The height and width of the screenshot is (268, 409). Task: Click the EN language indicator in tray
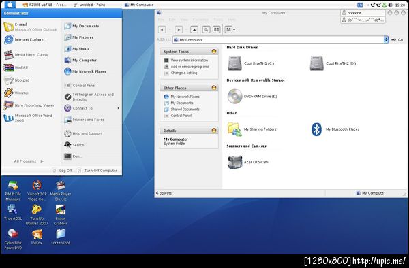coord(360,5)
